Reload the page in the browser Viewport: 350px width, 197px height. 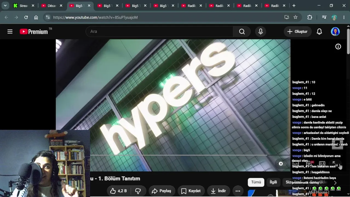click(26, 17)
